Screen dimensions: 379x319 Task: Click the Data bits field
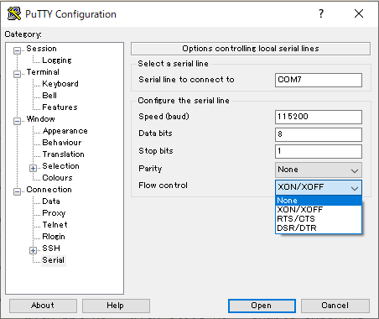pyautogui.click(x=319, y=134)
